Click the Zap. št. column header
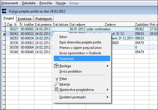The height and width of the screenshot is (110, 158). tap(12, 25)
